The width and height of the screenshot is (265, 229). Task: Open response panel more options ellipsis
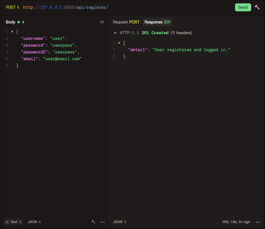[258, 222]
